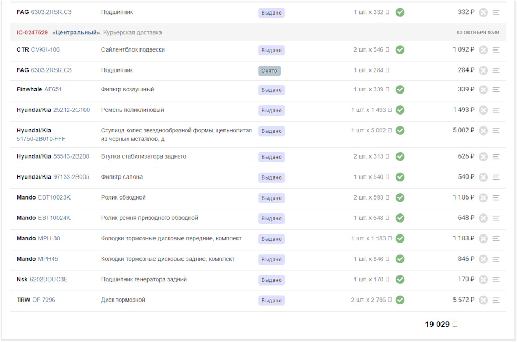
Task: Open menu for 97133-2B005 row
Action: click(496, 177)
